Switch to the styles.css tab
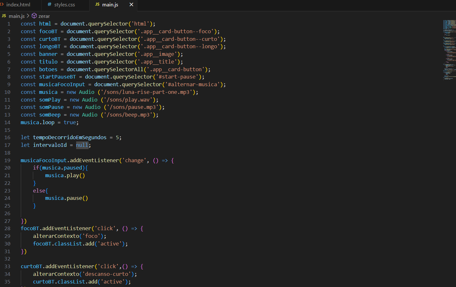The width and height of the screenshot is (456, 287). click(65, 5)
